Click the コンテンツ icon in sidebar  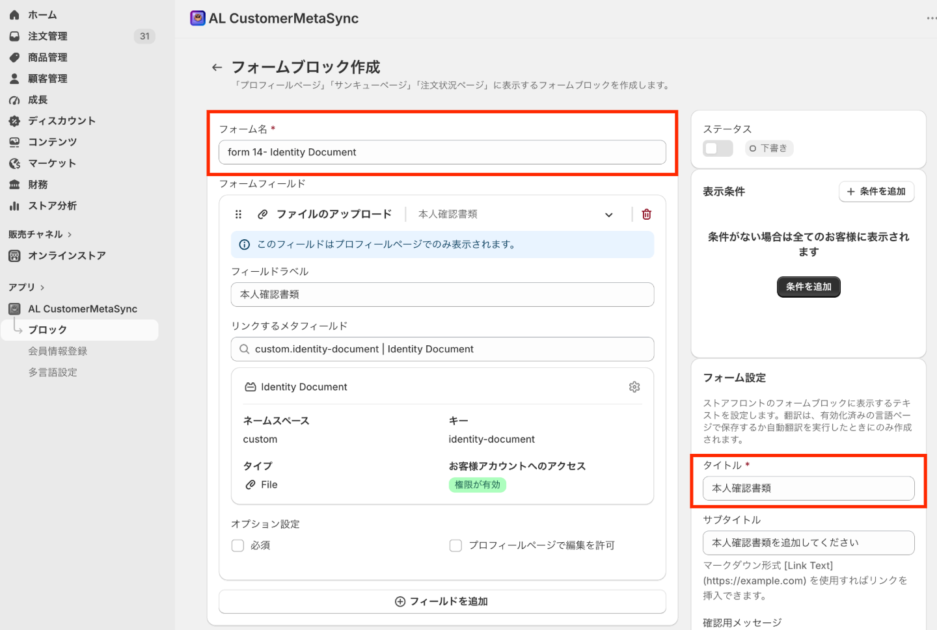[x=14, y=142]
